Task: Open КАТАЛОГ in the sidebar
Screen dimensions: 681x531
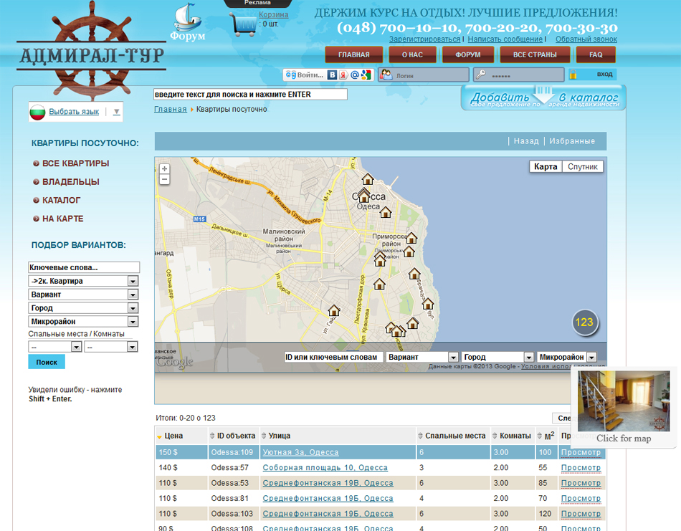Action: pyautogui.click(x=61, y=200)
